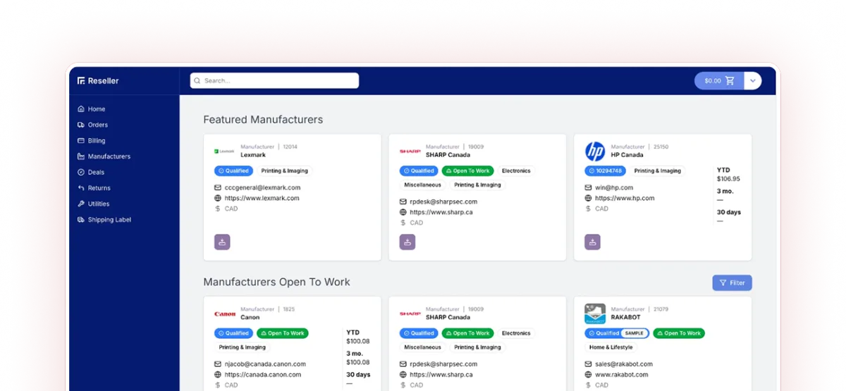
Task: Expand the cart dropdown chevron
Action: coord(753,80)
